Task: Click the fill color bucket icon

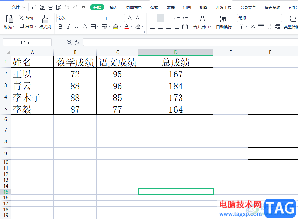Action: [116, 27]
